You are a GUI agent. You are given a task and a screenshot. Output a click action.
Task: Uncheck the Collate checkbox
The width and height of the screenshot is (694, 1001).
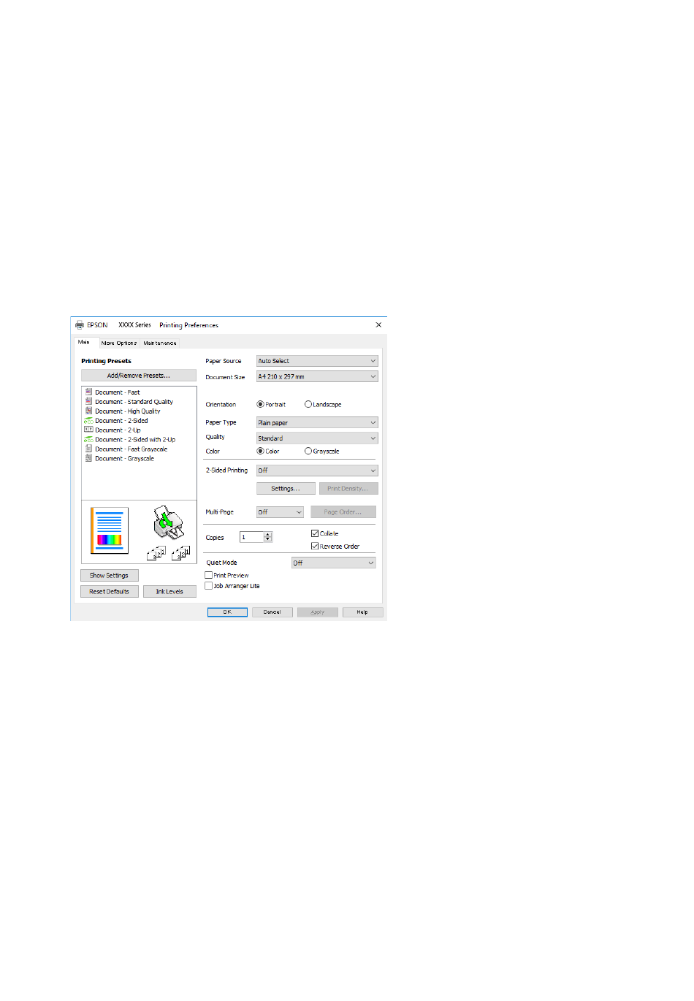pos(315,533)
